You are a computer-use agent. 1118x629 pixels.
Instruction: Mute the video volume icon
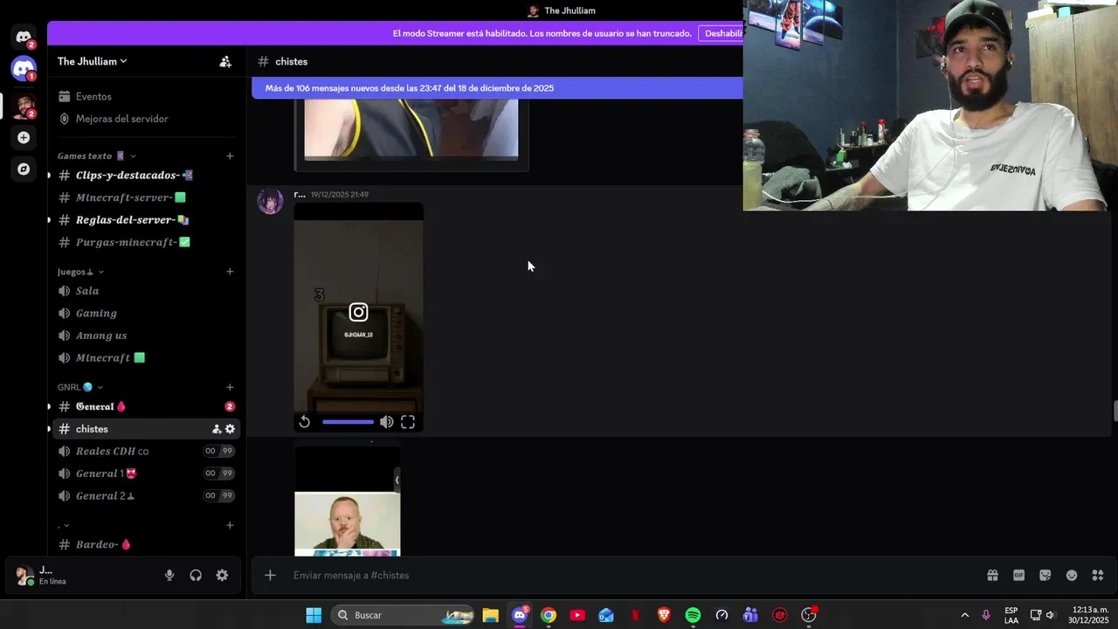click(386, 422)
